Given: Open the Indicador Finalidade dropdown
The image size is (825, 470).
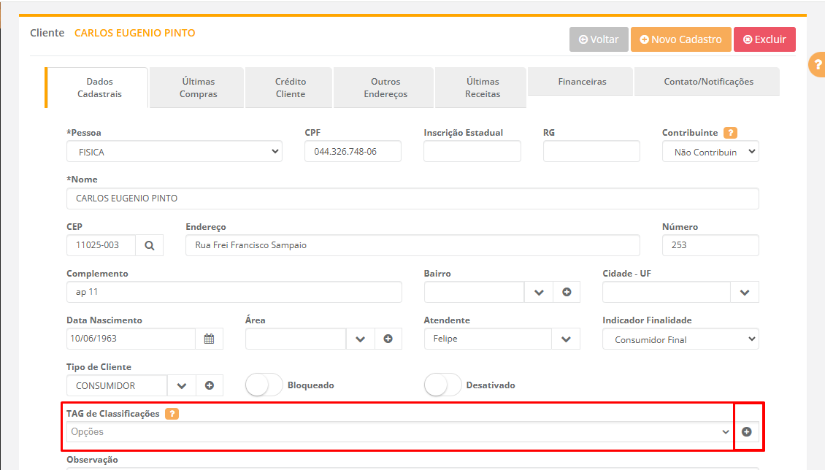Looking at the screenshot, I should (x=680, y=339).
